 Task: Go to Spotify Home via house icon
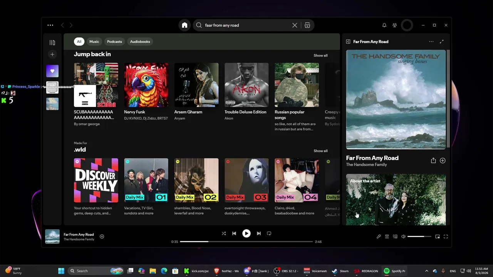184,25
